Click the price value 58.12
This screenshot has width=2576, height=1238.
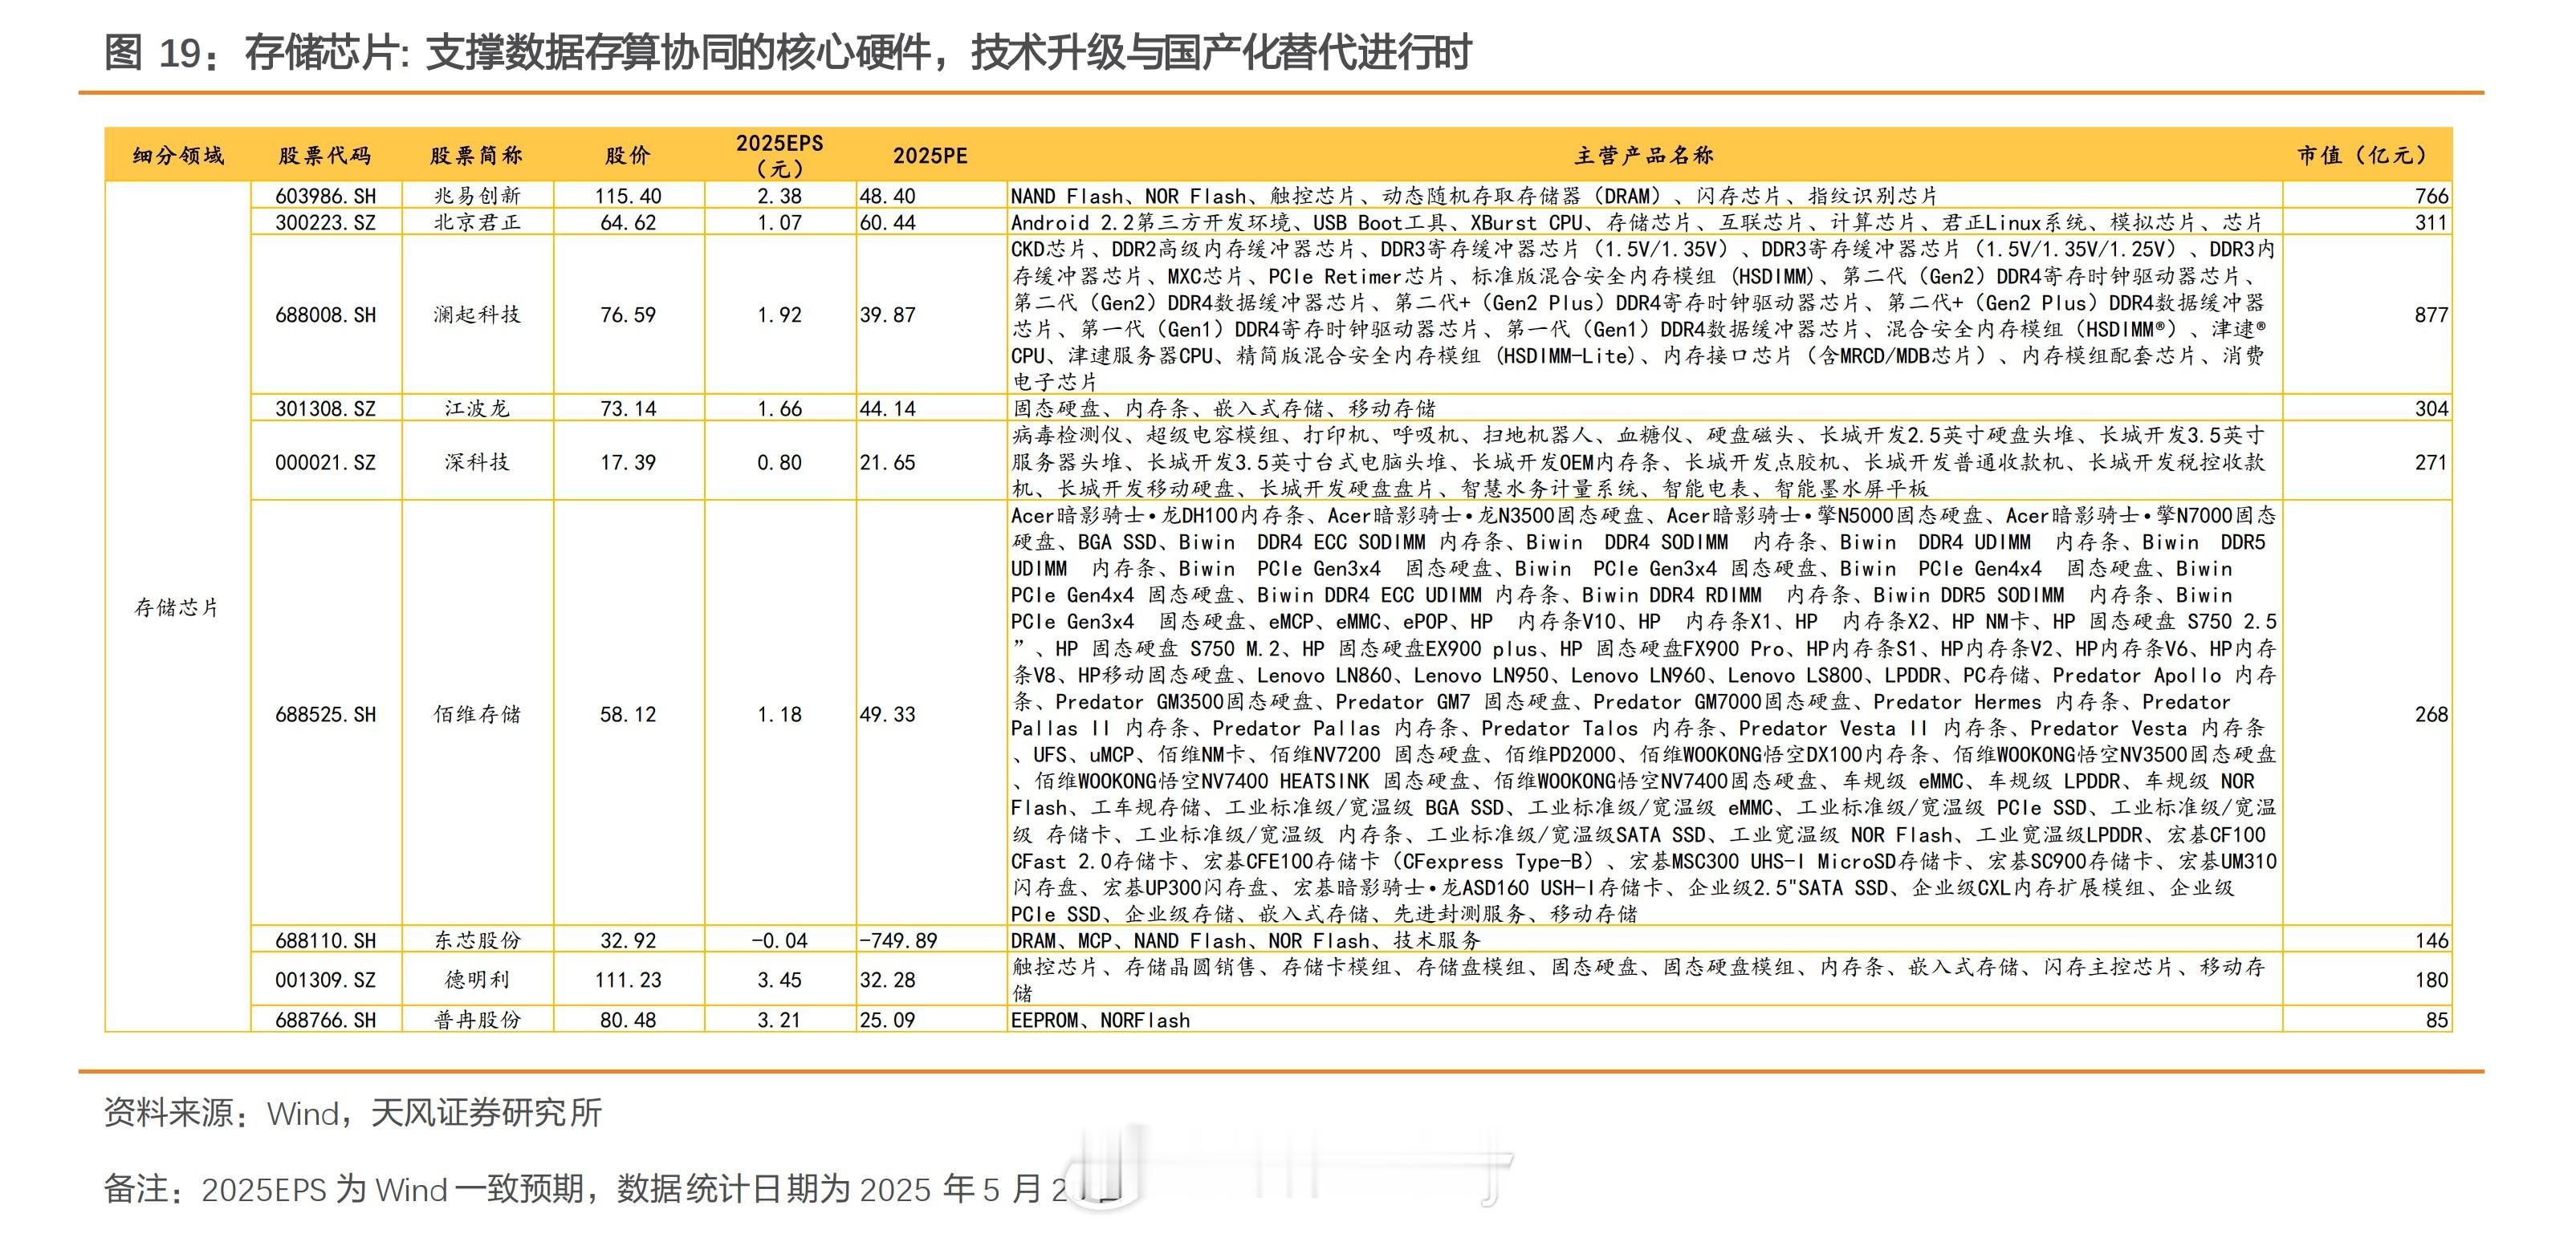coord(628,714)
